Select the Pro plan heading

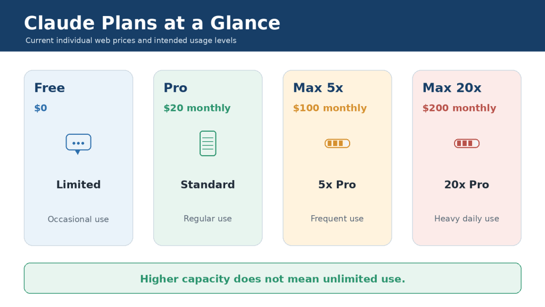[x=176, y=88]
